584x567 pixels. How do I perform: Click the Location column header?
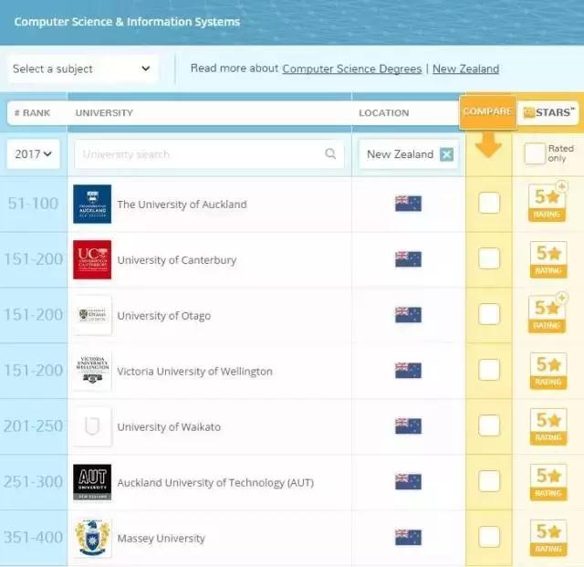pos(384,113)
